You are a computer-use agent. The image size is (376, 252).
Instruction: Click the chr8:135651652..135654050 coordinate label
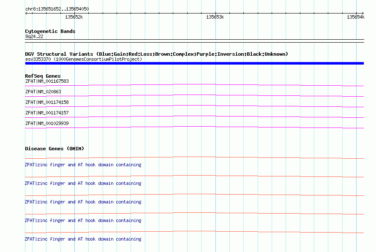57,9
